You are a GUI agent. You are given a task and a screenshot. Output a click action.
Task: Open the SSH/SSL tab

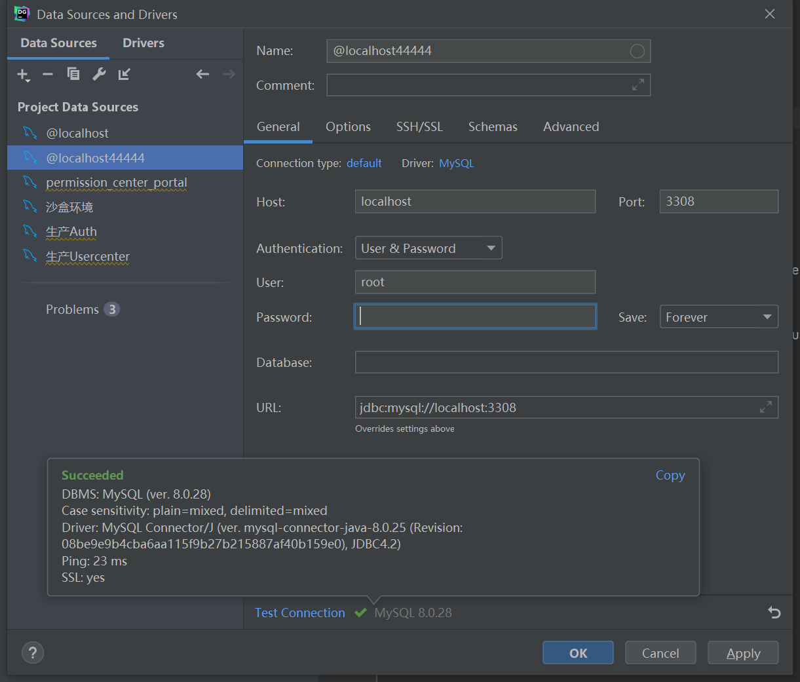coord(419,127)
